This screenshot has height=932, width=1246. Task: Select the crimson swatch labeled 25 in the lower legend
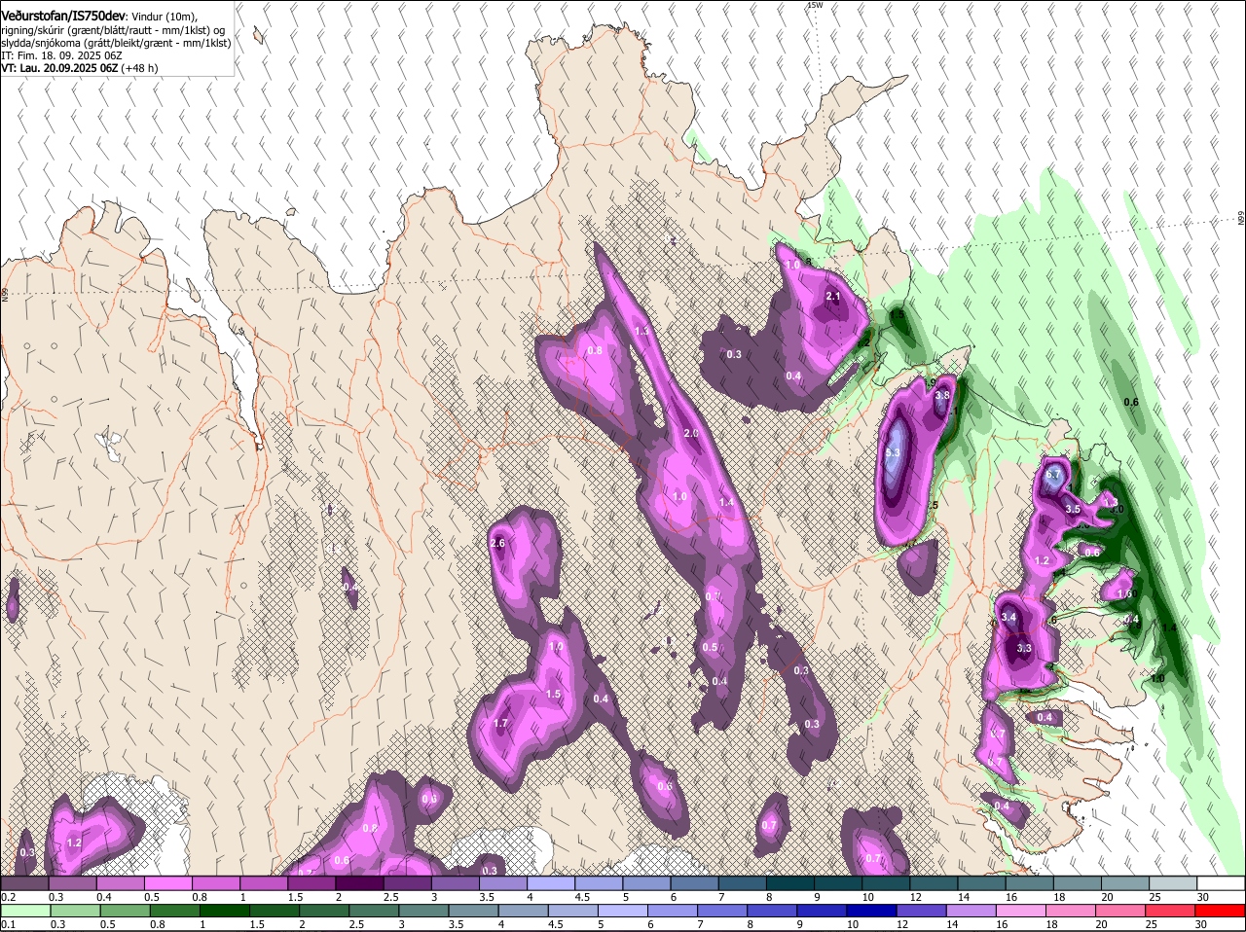1171,912
